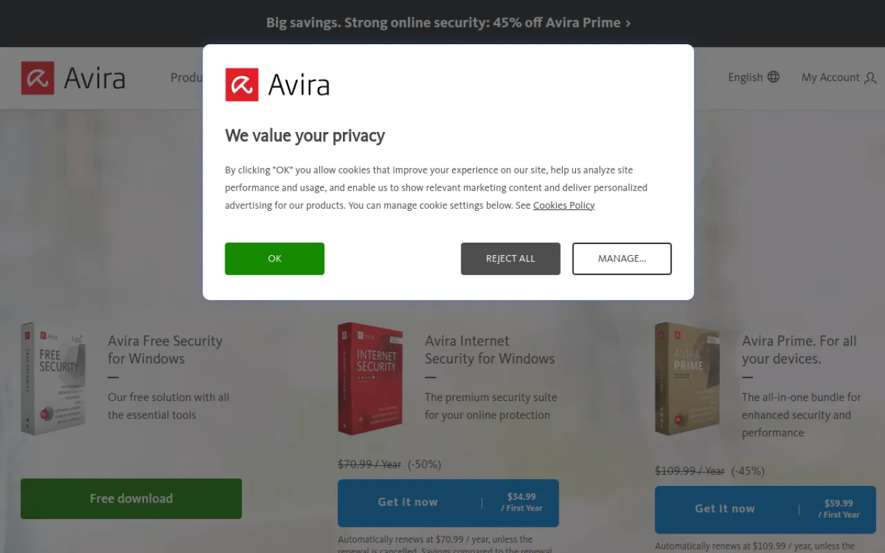Click the chevron arrow in the promo banner
This screenshot has height=553, width=885.
point(628,23)
